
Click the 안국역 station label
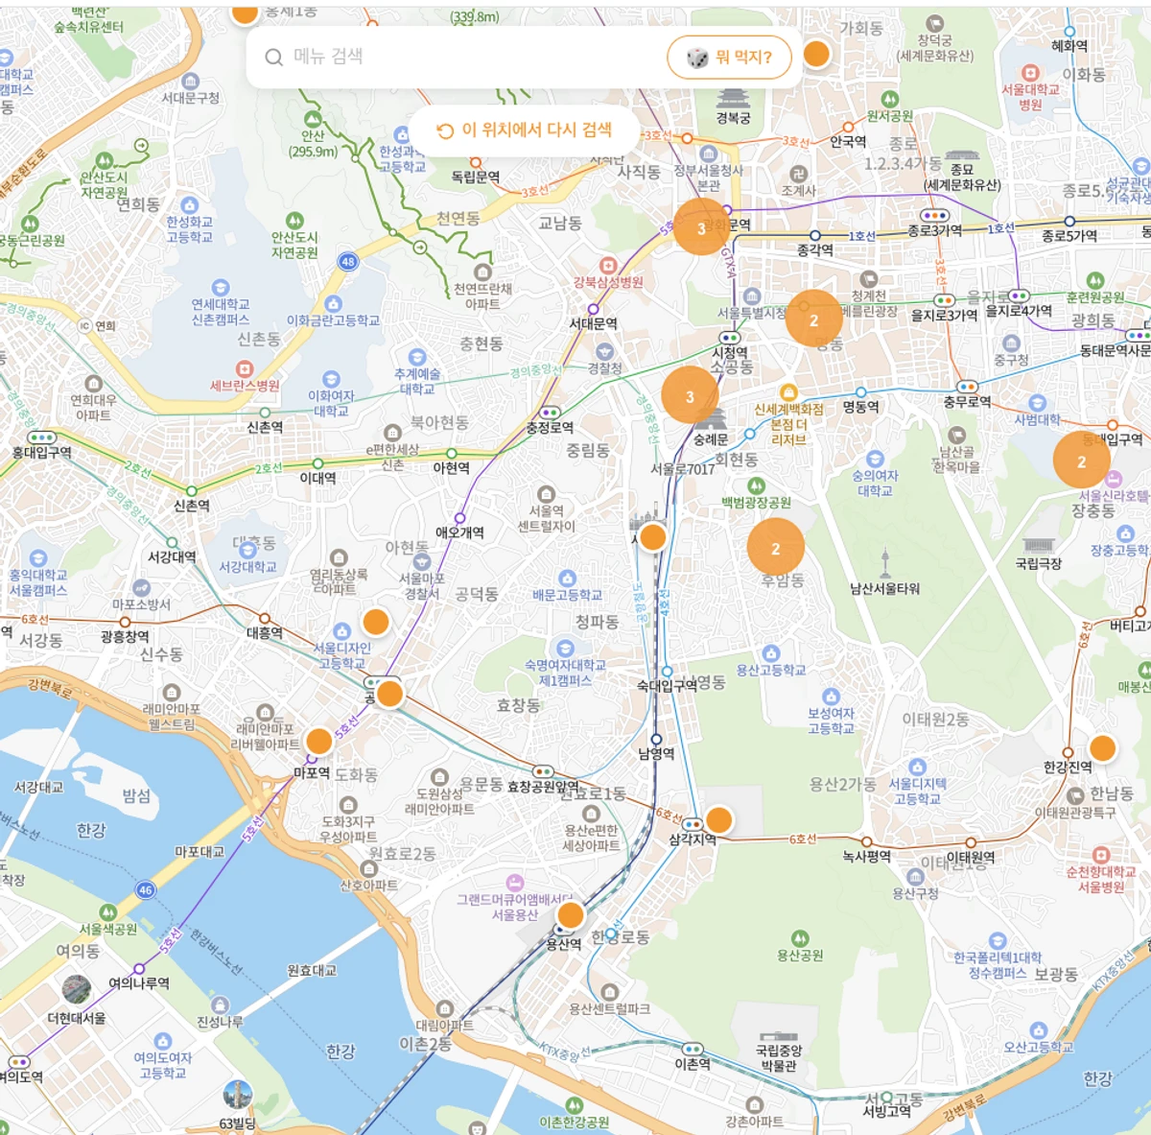pos(848,141)
